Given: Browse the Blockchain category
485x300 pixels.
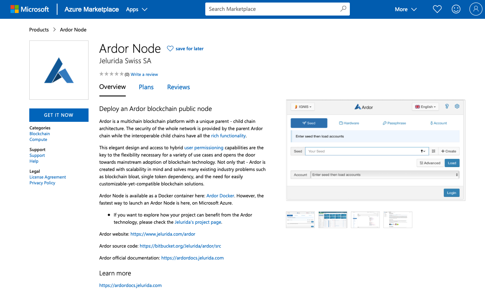Looking at the screenshot, I should 39,133.
